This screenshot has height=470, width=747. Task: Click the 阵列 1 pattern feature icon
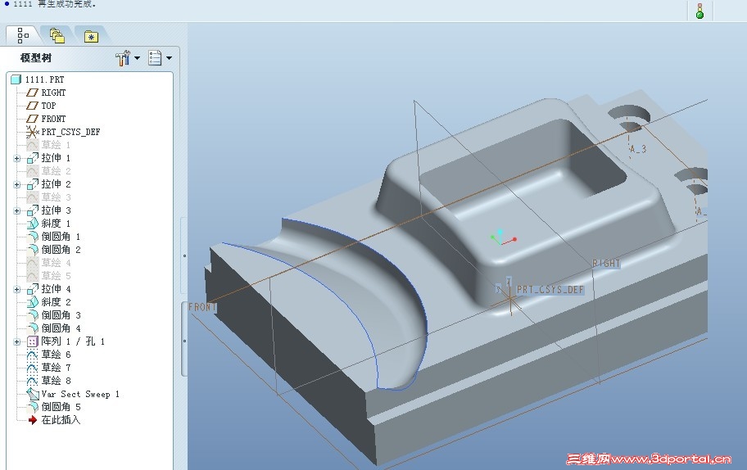[x=33, y=341]
